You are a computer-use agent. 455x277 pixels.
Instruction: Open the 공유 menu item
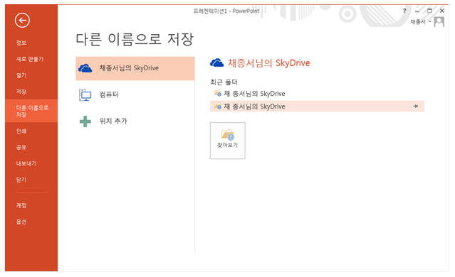[x=21, y=147]
